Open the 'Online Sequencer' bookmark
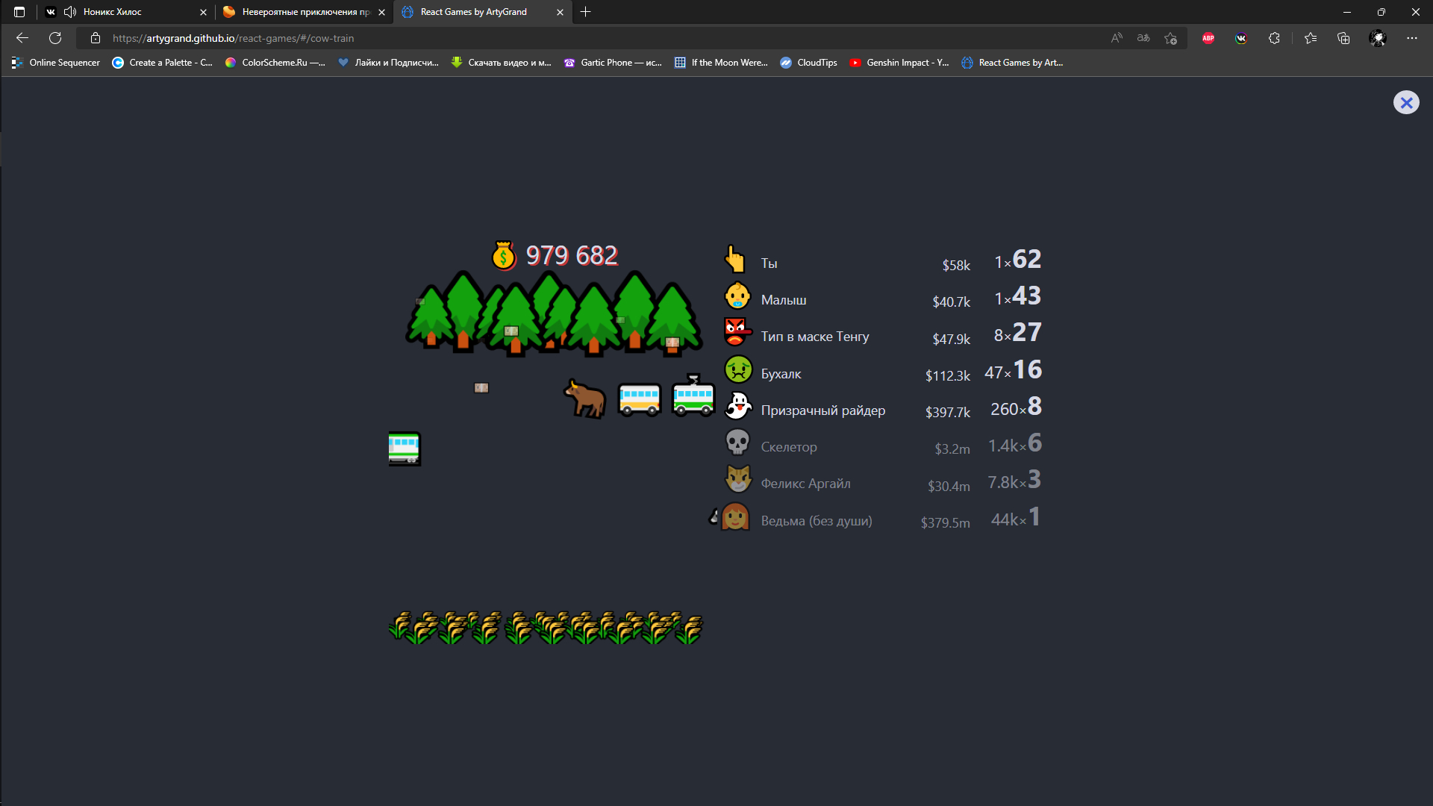 click(x=56, y=63)
